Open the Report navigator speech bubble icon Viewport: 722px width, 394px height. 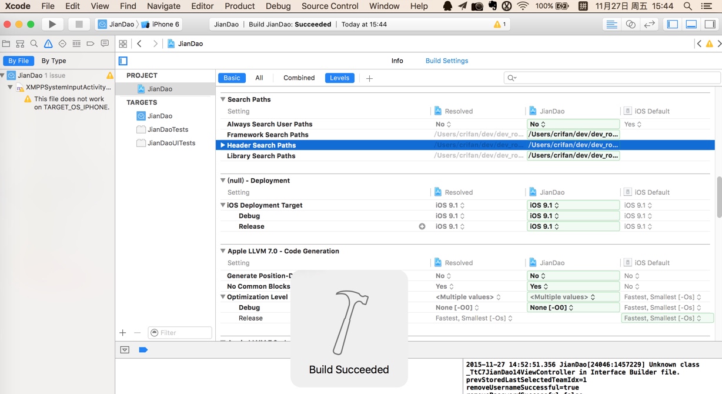(105, 43)
